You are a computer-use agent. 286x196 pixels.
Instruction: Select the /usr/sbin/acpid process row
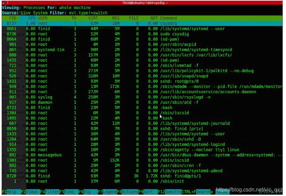142,45
